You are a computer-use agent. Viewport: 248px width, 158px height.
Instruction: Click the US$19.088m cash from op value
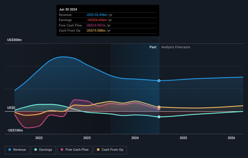(x=96, y=31)
